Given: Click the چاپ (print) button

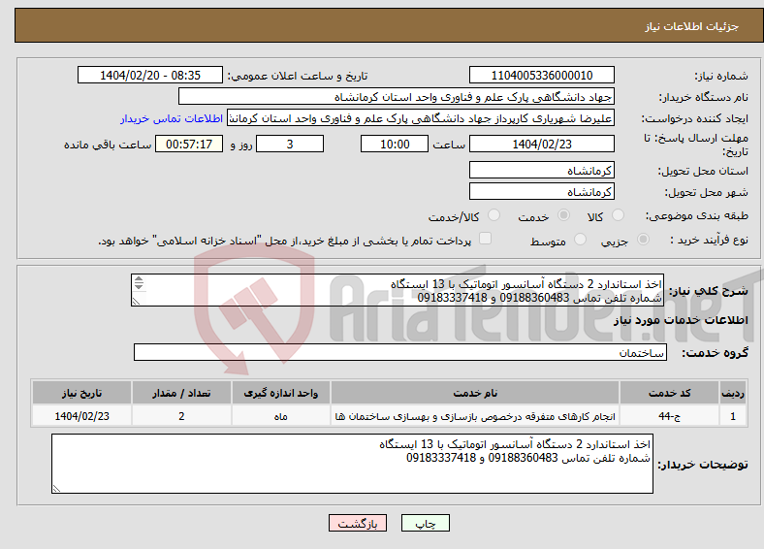Looking at the screenshot, I should point(425,523).
